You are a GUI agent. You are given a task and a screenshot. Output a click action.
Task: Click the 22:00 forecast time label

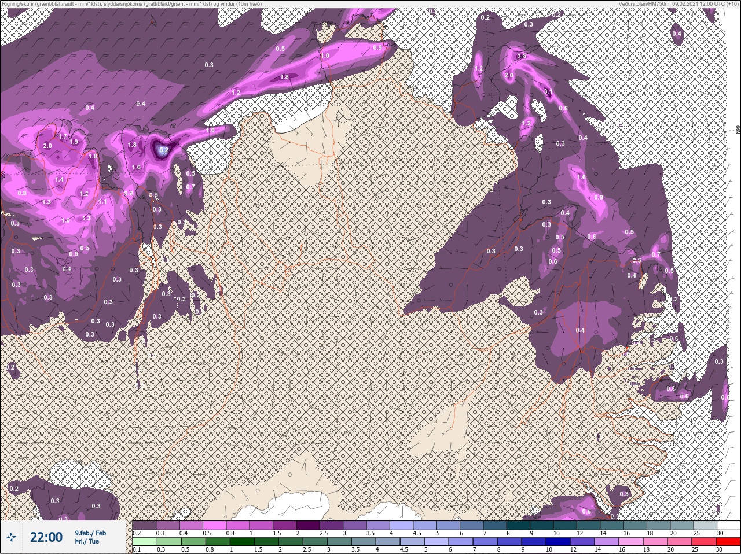(x=46, y=537)
